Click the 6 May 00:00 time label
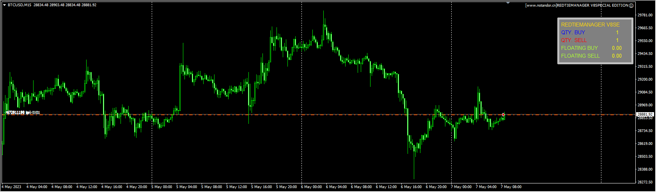The width and height of the screenshot is (656, 192). (312, 187)
